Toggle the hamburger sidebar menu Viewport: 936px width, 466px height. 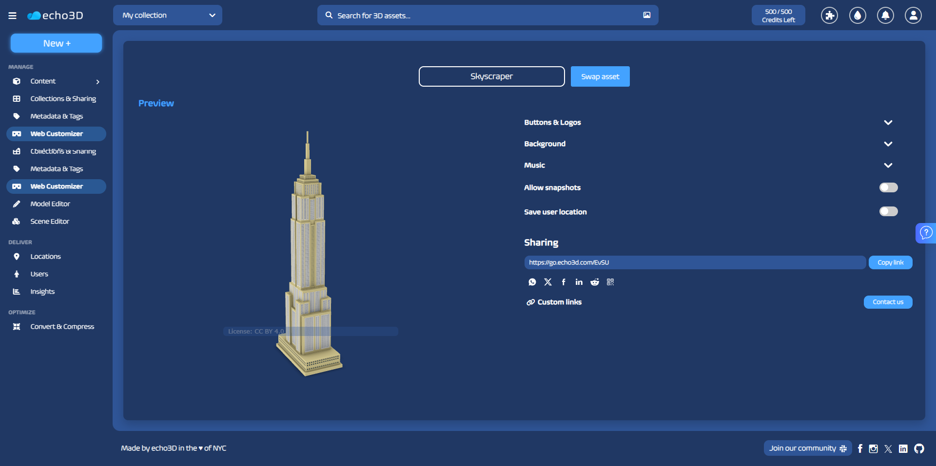pos(13,16)
